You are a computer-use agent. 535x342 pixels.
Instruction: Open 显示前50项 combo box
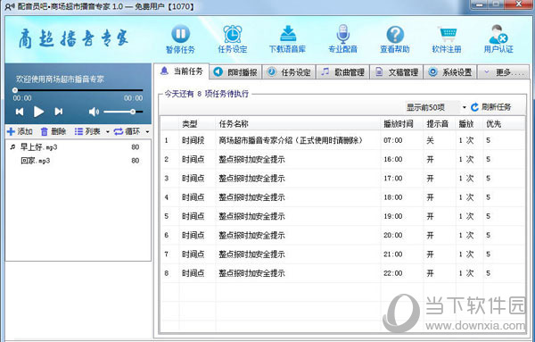point(436,107)
